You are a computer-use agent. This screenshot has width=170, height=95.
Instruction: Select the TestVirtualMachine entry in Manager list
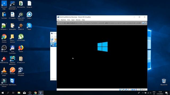54,45
